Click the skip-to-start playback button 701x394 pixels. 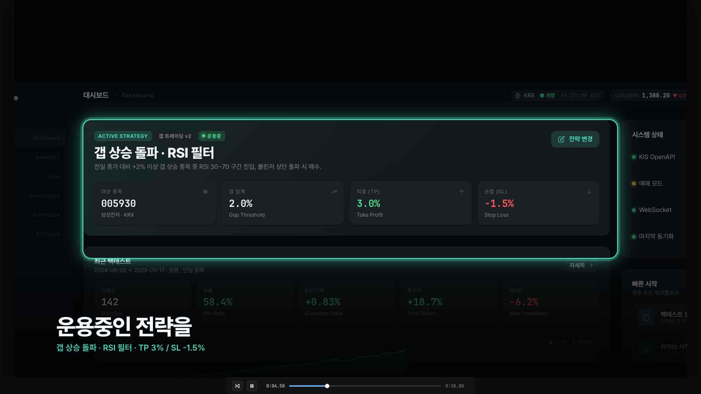click(237, 386)
